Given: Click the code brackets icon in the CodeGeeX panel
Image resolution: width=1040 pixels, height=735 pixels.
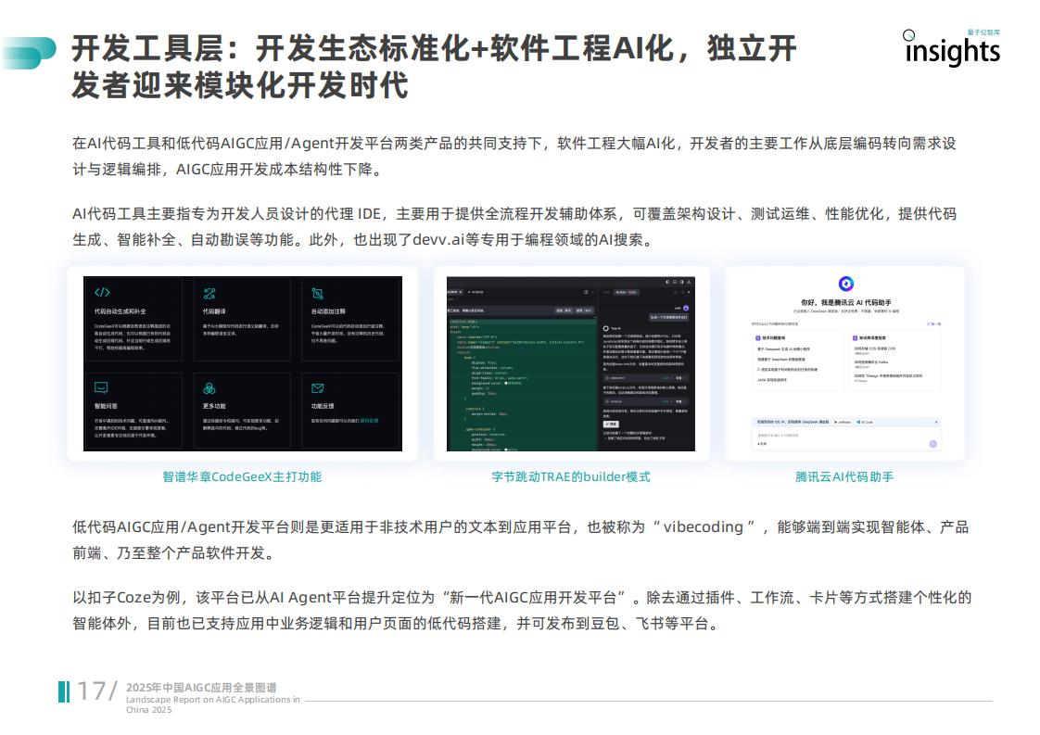Looking at the screenshot, I should pyautogui.click(x=102, y=293).
